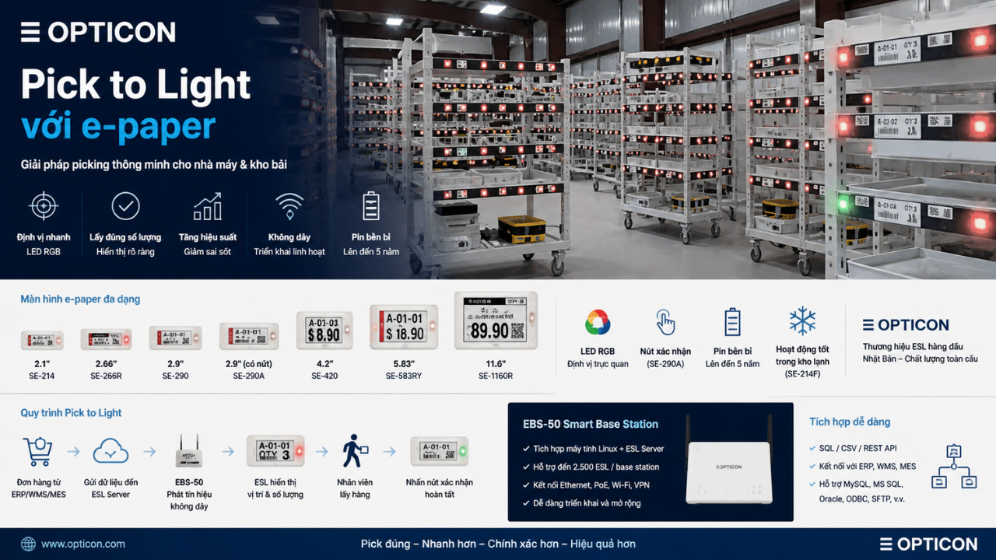Select the SE-290 2.9" label image
This screenshot has height=560, width=996.
tap(175, 338)
